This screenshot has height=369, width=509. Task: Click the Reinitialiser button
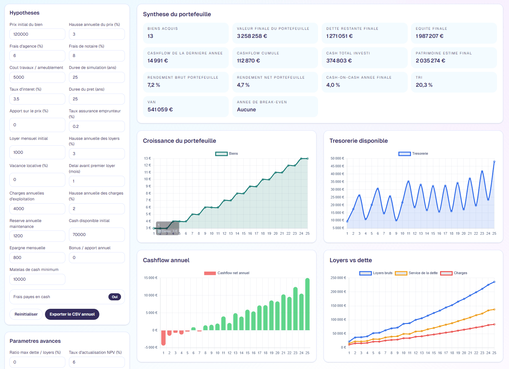tap(26, 314)
